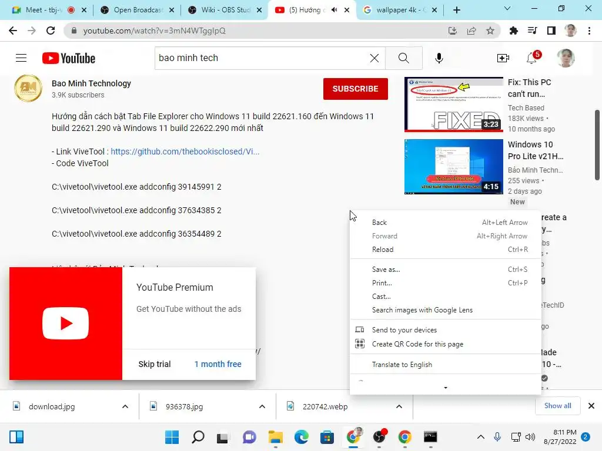The height and width of the screenshot is (451, 602).
Task: Select Create QR Code for this page
Action: tap(446, 344)
